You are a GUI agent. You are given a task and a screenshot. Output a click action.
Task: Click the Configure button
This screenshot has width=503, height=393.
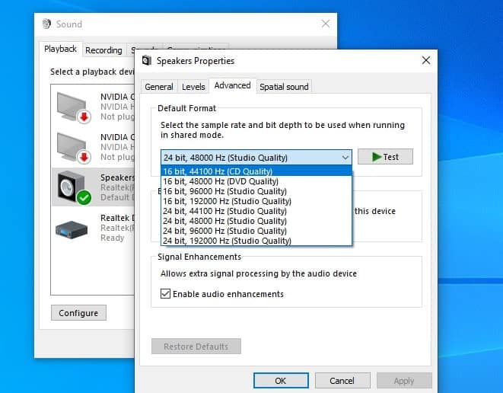78,313
